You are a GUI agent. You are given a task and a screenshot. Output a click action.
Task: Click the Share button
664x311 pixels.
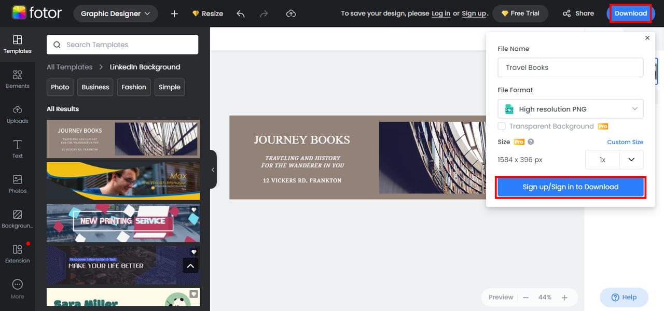pyautogui.click(x=578, y=13)
